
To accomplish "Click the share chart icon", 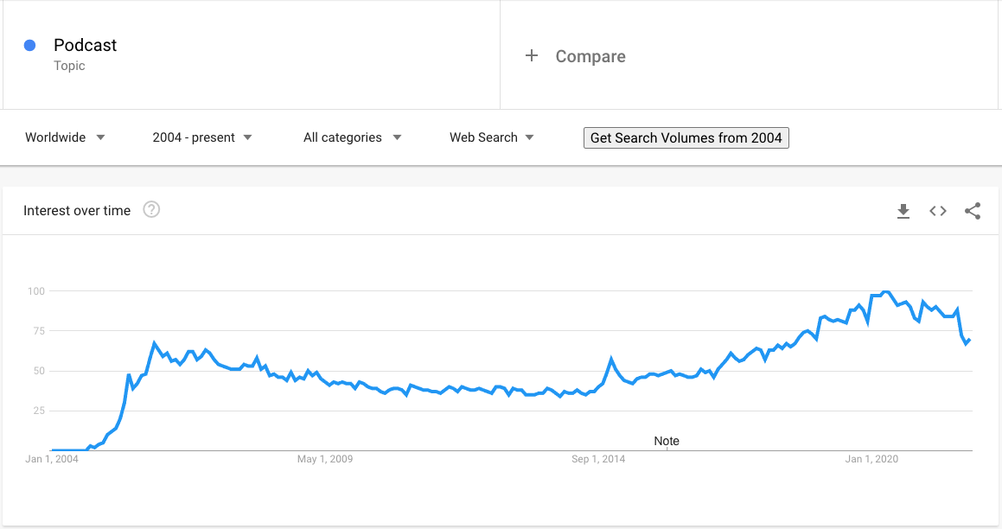I will (973, 211).
